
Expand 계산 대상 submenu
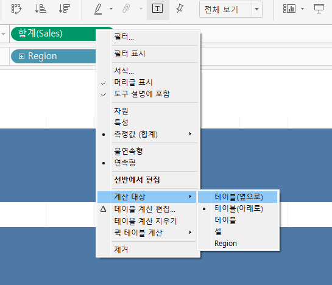147,197
